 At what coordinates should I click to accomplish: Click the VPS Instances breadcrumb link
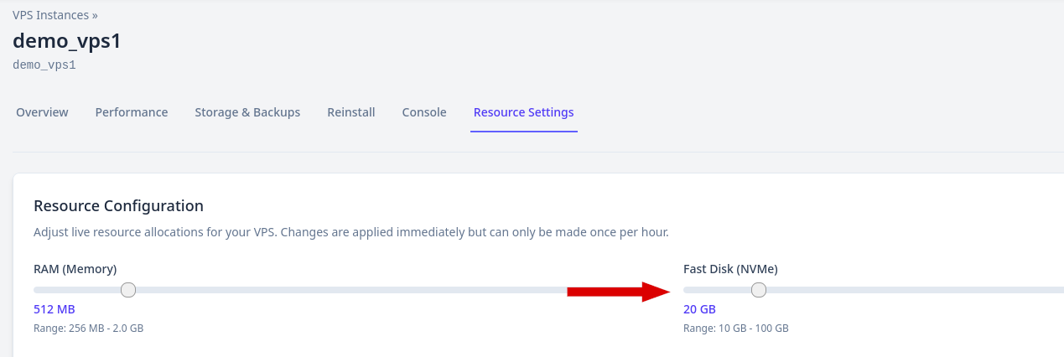pyautogui.click(x=50, y=14)
